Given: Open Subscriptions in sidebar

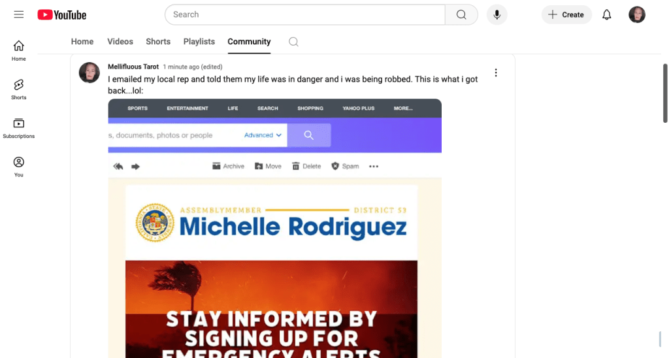Looking at the screenshot, I should click(x=19, y=127).
